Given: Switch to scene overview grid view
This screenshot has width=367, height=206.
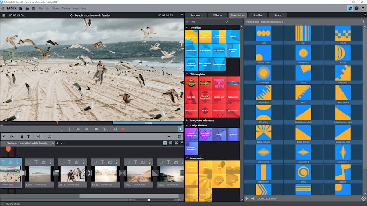Looking at the screenshot, I should click(171, 143).
